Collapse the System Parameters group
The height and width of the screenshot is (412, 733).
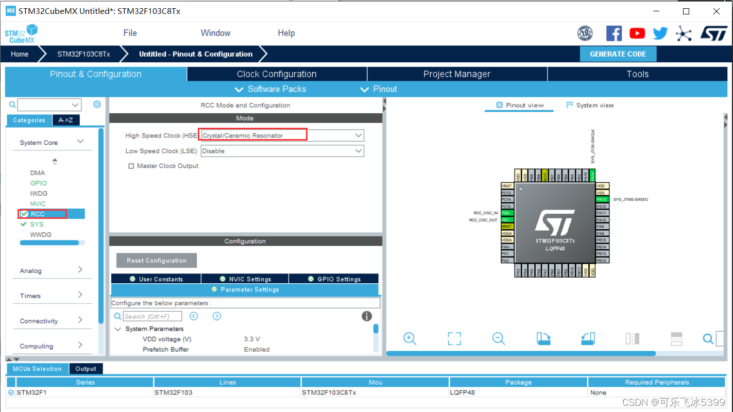pos(118,329)
